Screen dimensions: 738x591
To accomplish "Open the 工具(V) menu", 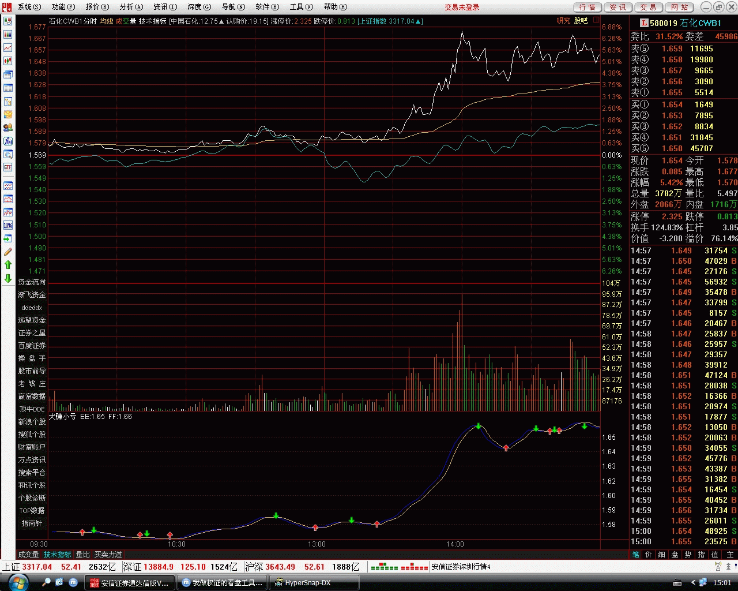I will [301, 7].
